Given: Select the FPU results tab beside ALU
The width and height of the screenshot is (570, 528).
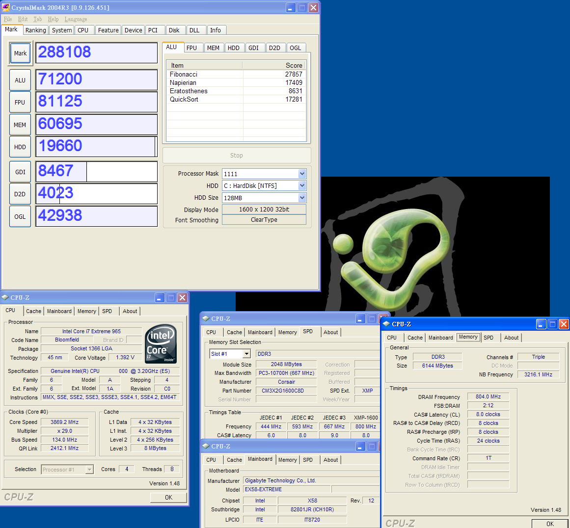Looking at the screenshot, I should pos(191,48).
